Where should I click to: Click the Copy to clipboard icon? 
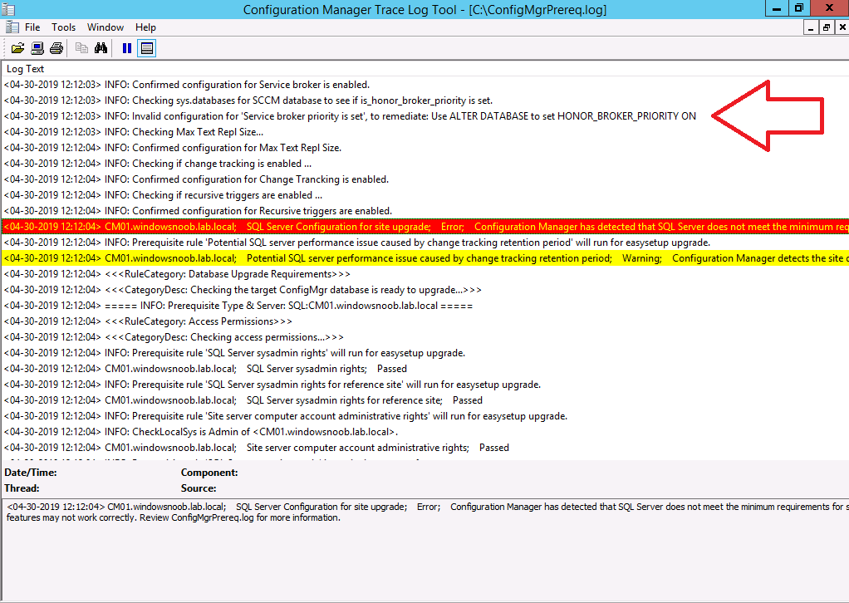(x=81, y=48)
